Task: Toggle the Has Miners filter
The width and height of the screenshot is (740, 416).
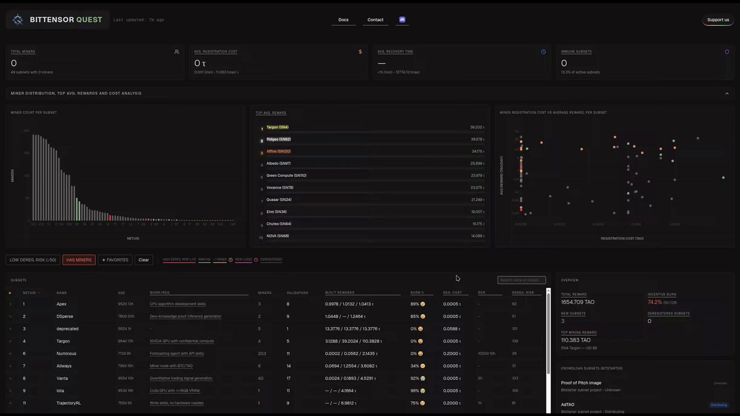Action: [79, 259]
